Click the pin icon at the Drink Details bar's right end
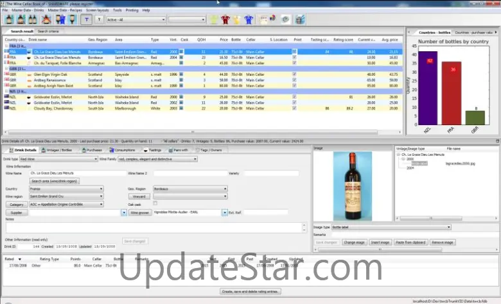The image size is (501, 304). coord(498,141)
